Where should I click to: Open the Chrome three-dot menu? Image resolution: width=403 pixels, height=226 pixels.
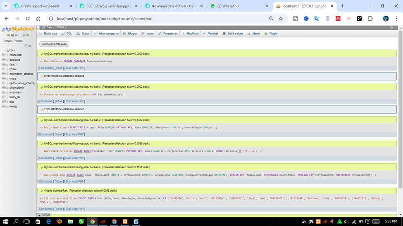point(396,19)
